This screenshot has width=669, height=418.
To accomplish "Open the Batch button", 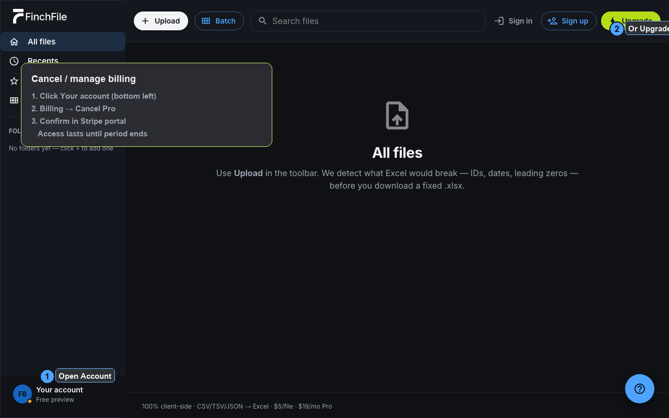I will [x=219, y=21].
